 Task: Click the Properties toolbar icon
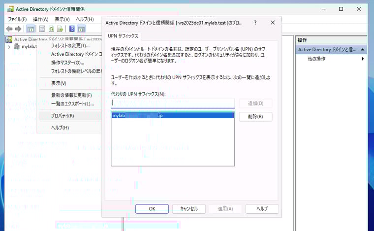[x=42, y=29]
